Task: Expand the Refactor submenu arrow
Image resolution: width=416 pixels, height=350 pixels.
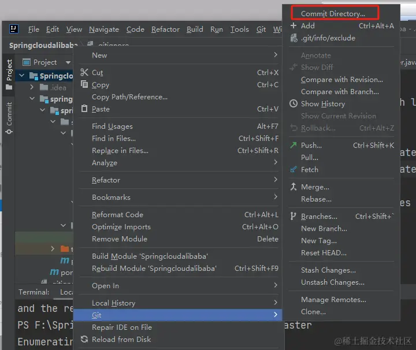Action: tap(276, 180)
